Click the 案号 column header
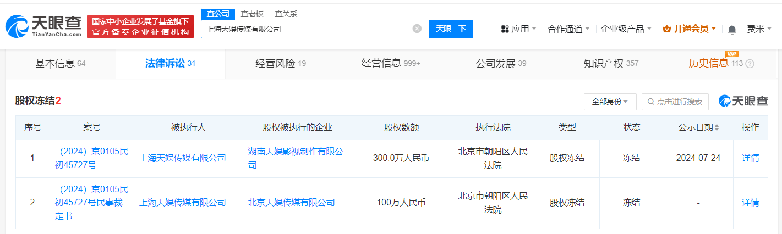Image resolution: width=782 pixels, height=234 pixels. [92, 127]
